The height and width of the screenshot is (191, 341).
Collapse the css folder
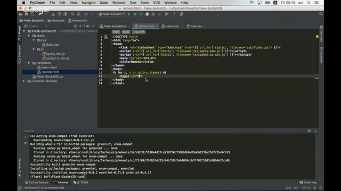coord(34,40)
